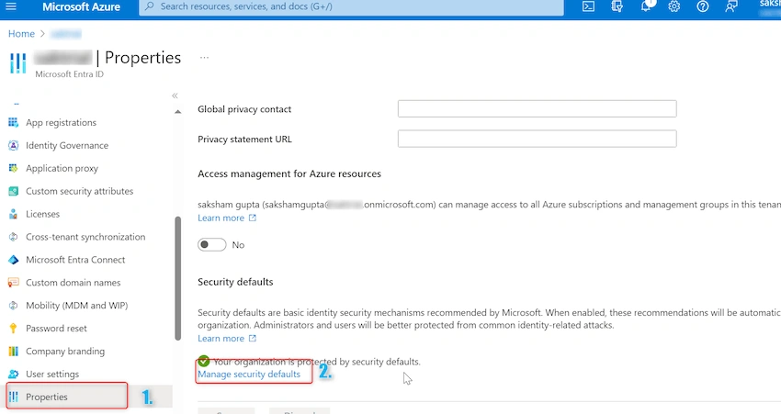Click the Cross-tenant synchronization icon
Image resolution: width=781 pixels, height=414 pixels.
(14, 237)
